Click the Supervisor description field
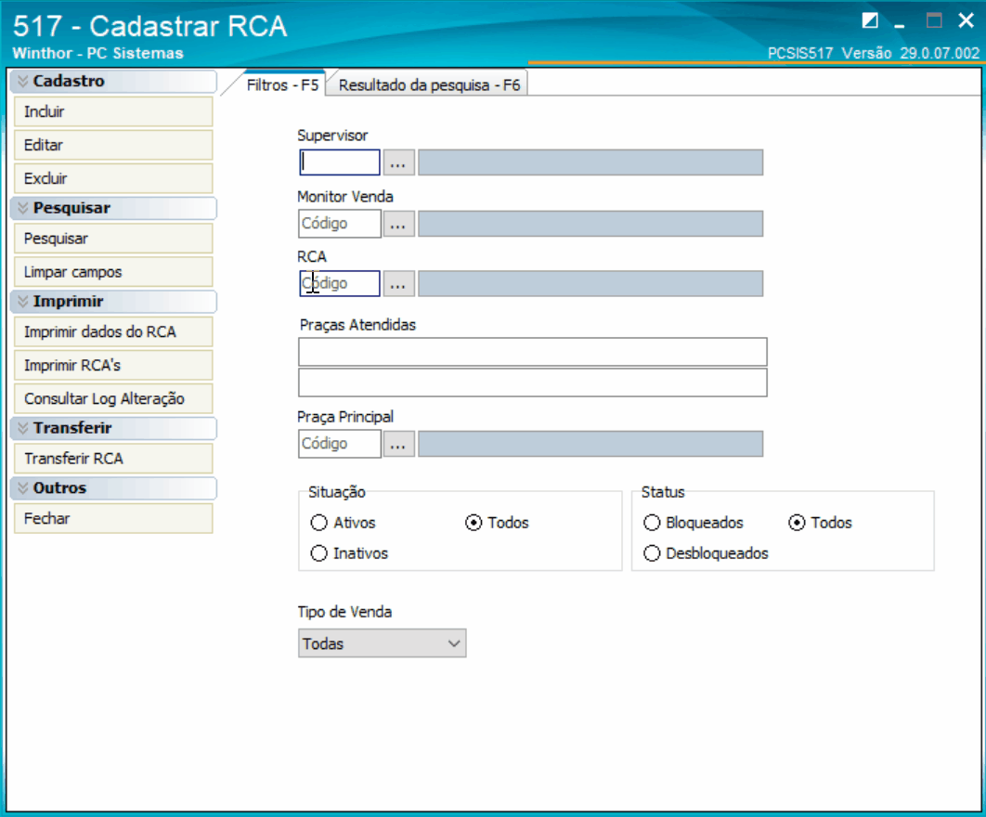The height and width of the screenshot is (817, 986). click(590, 162)
